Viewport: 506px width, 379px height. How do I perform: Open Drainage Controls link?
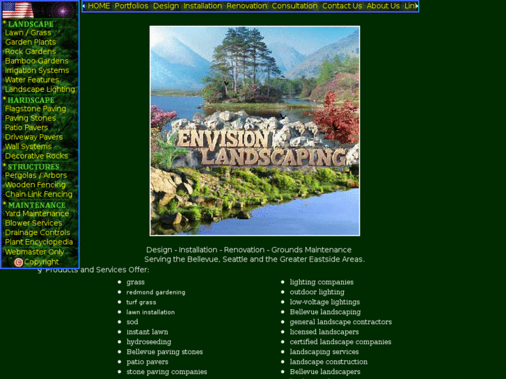[38, 232]
